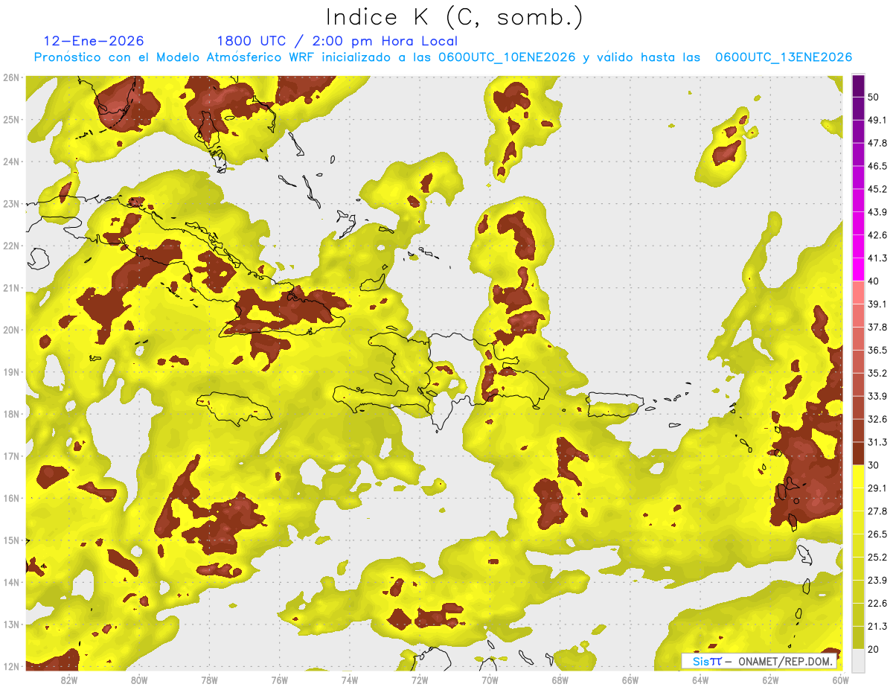Click the '66W' longitude label
Image resolution: width=893 pixels, height=690 pixels.
[630, 680]
